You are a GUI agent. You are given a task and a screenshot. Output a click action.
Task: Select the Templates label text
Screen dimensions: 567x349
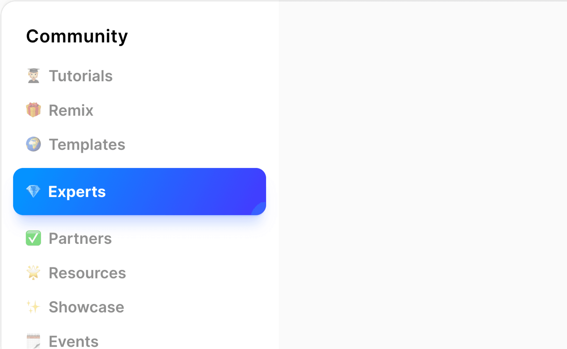tap(87, 144)
